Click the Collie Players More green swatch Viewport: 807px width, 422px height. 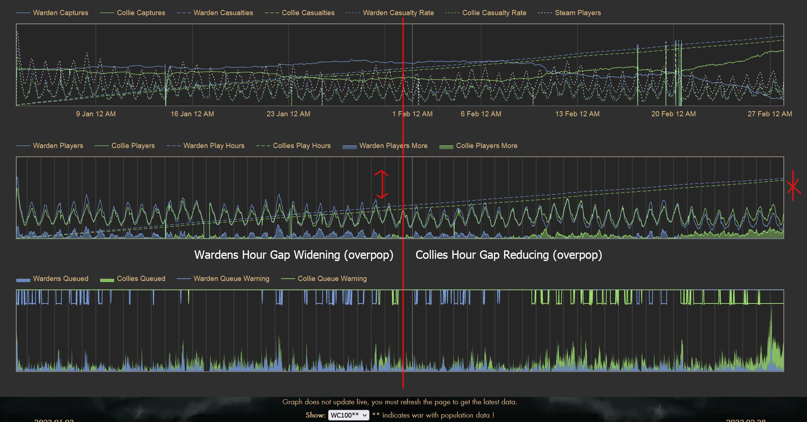click(446, 147)
